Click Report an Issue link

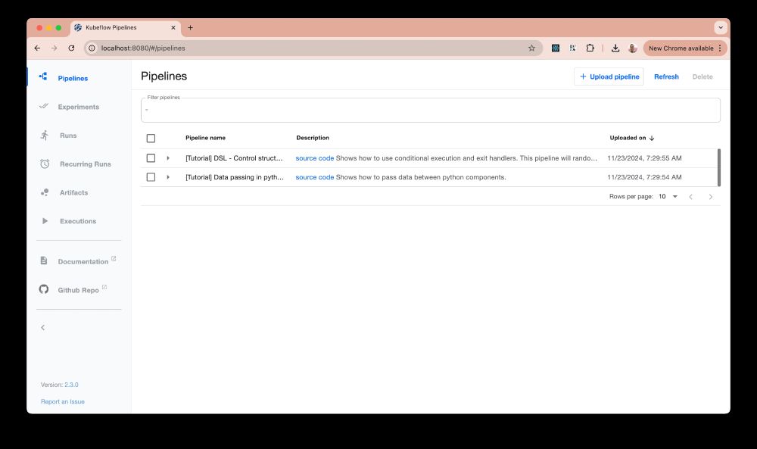point(63,402)
